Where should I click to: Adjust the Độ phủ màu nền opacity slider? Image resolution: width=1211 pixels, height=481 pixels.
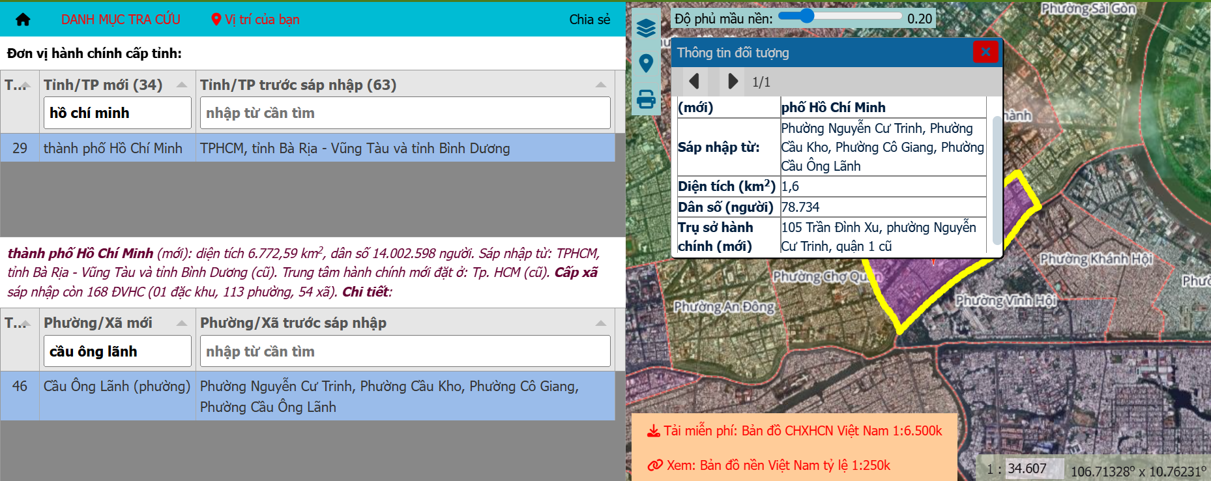[807, 16]
